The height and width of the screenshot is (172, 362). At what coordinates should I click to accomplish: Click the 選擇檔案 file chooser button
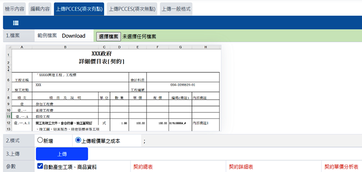point(109,37)
